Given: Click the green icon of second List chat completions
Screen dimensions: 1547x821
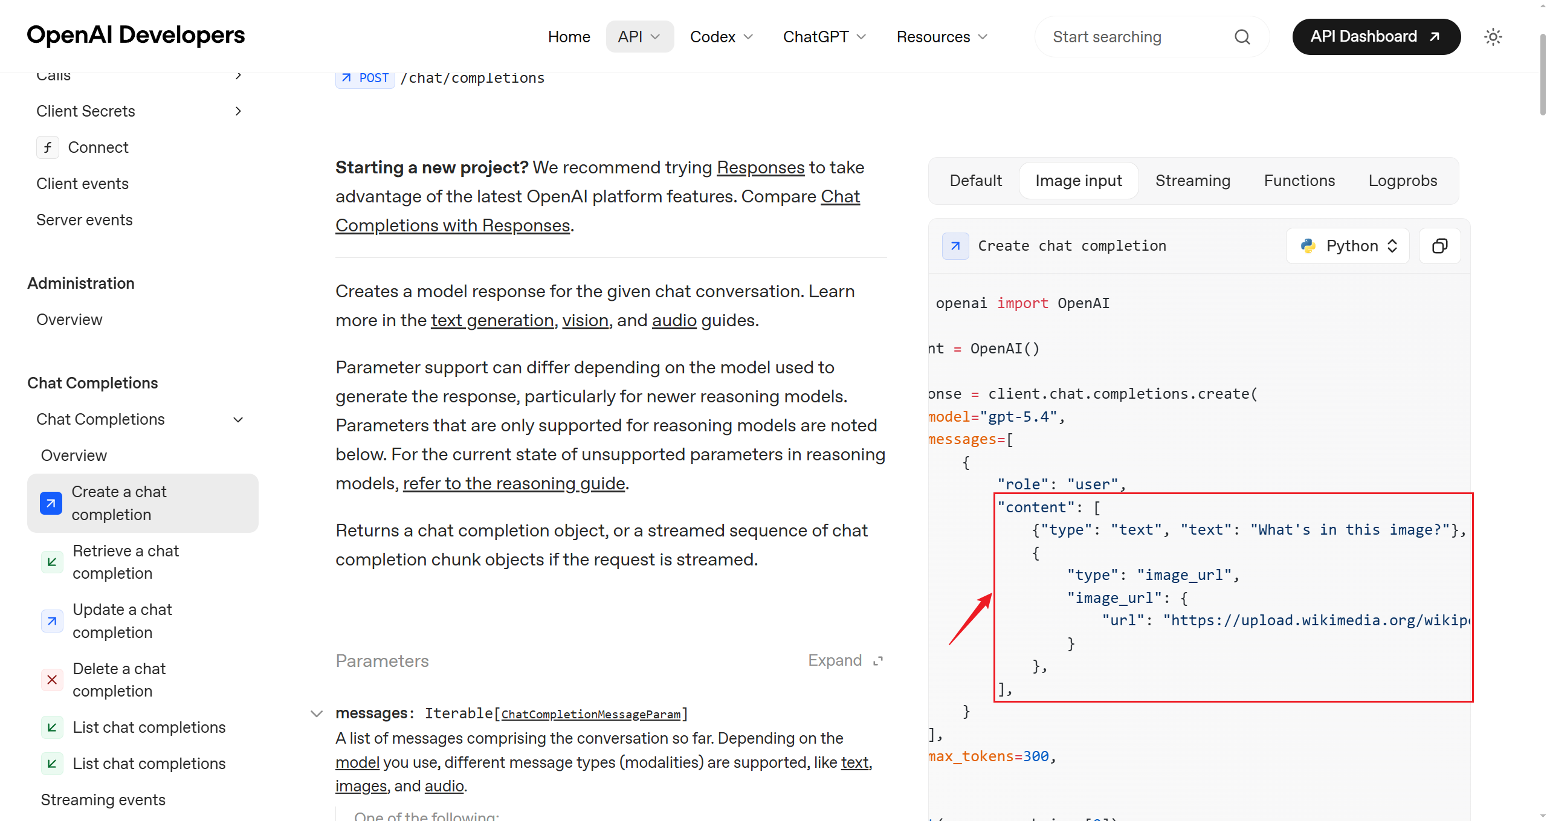Looking at the screenshot, I should [x=52, y=764].
